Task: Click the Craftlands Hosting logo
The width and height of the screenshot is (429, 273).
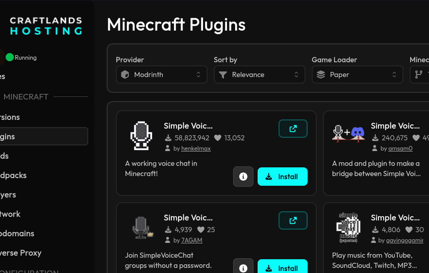Action: pyautogui.click(x=46, y=26)
